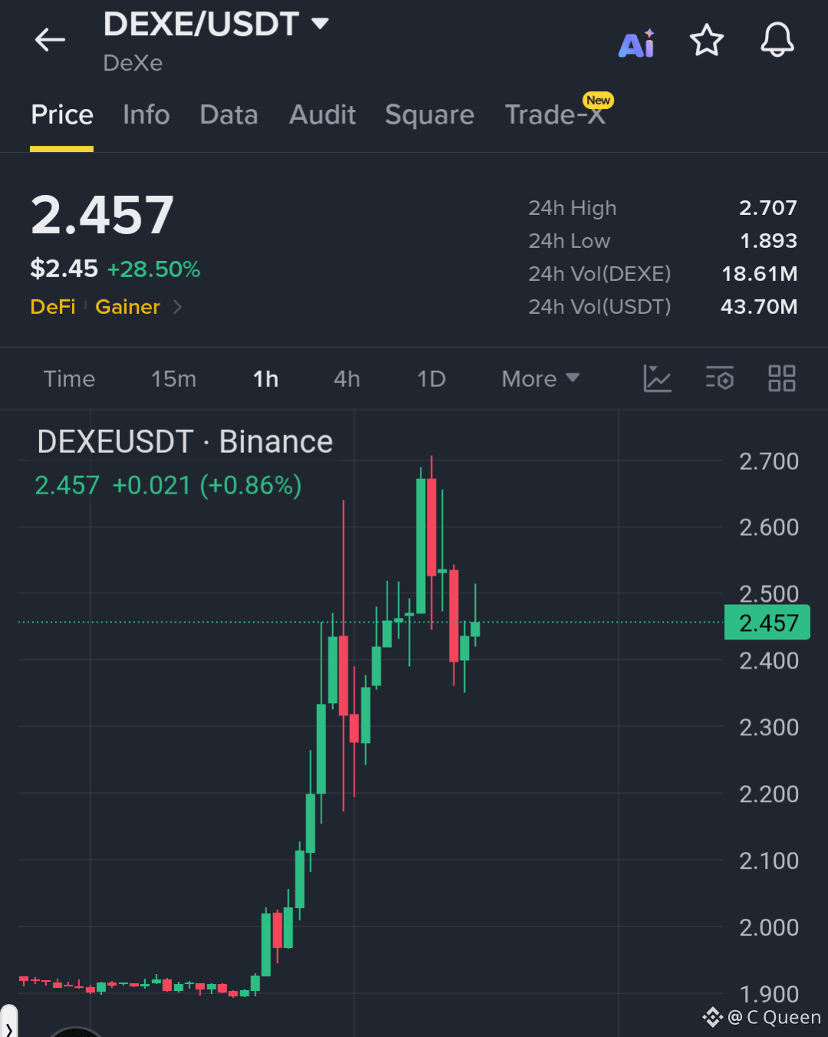Image resolution: width=828 pixels, height=1037 pixels.
Task: Switch to the Audit tab
Action: [x=322, y=115]
